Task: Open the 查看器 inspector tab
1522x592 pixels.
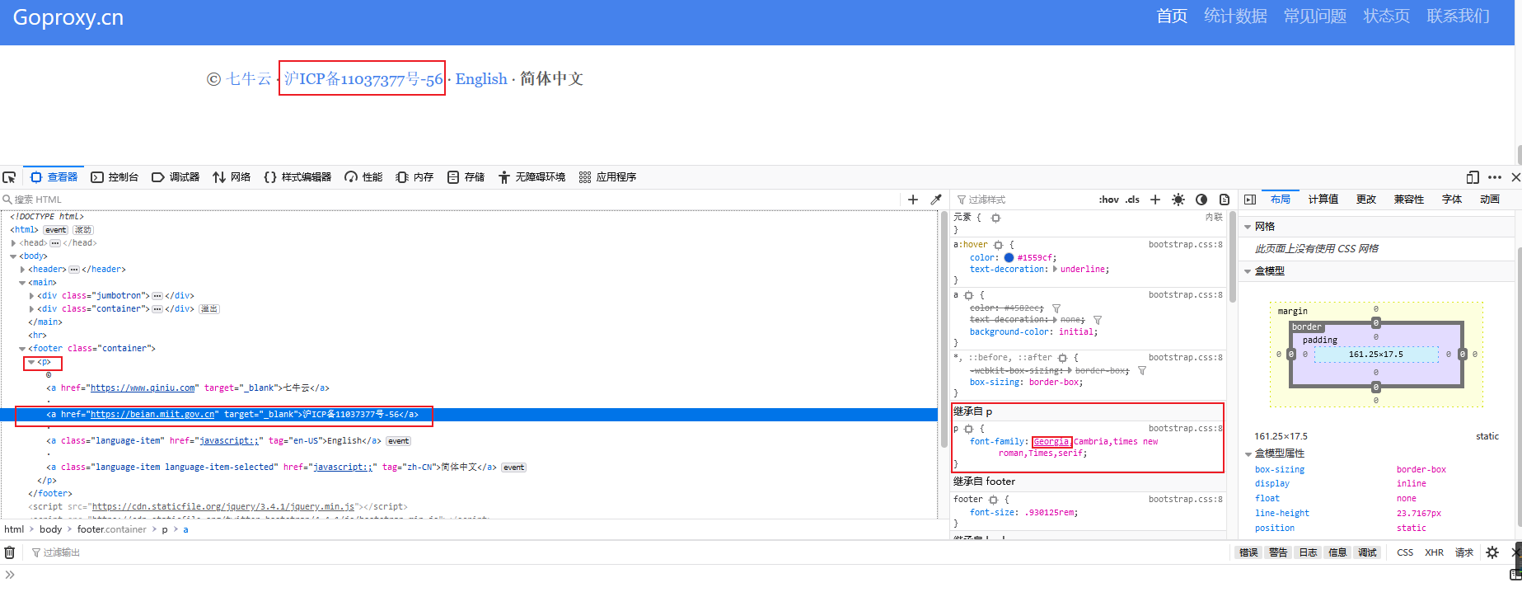Action: pyautogui.click(x=54, y=177)
